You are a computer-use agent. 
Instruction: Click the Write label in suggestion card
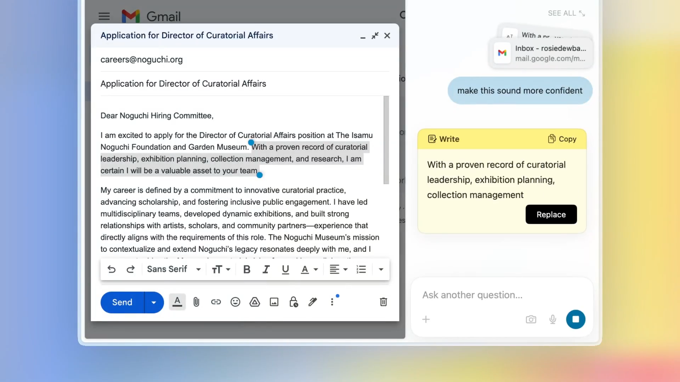[443, 139]
